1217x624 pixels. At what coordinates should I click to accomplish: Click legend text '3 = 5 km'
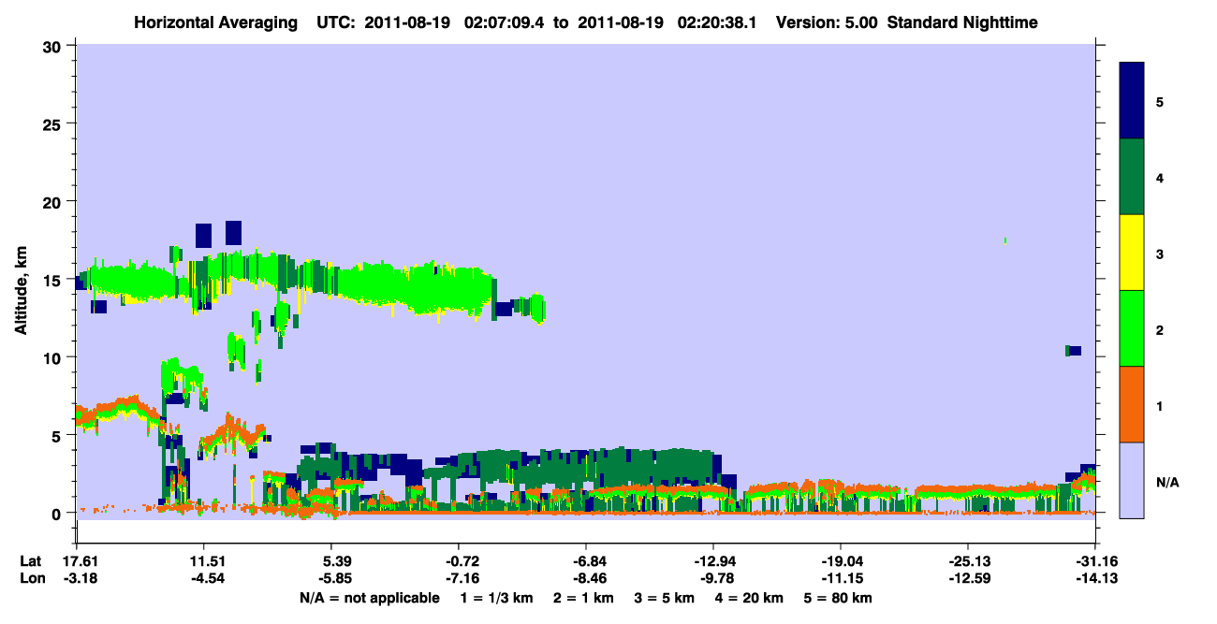click(x=665, y=598)
